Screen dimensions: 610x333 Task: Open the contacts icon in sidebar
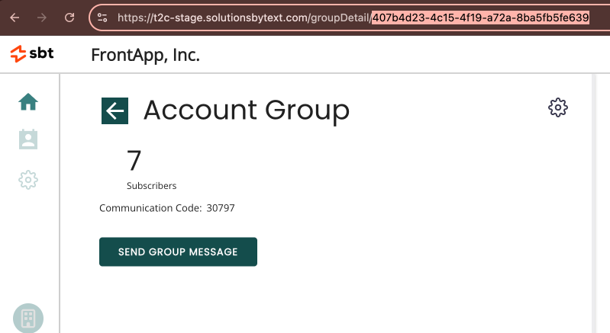pos(28,139)
